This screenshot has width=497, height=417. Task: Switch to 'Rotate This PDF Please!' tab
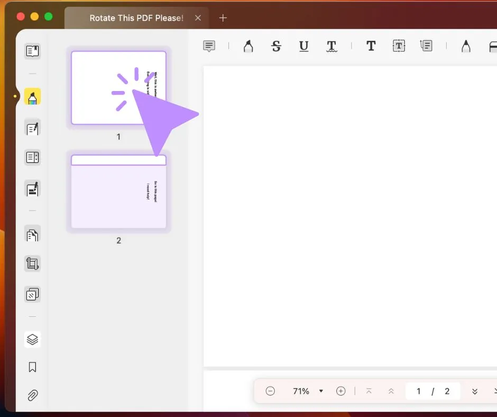click(x=136, y=18)
